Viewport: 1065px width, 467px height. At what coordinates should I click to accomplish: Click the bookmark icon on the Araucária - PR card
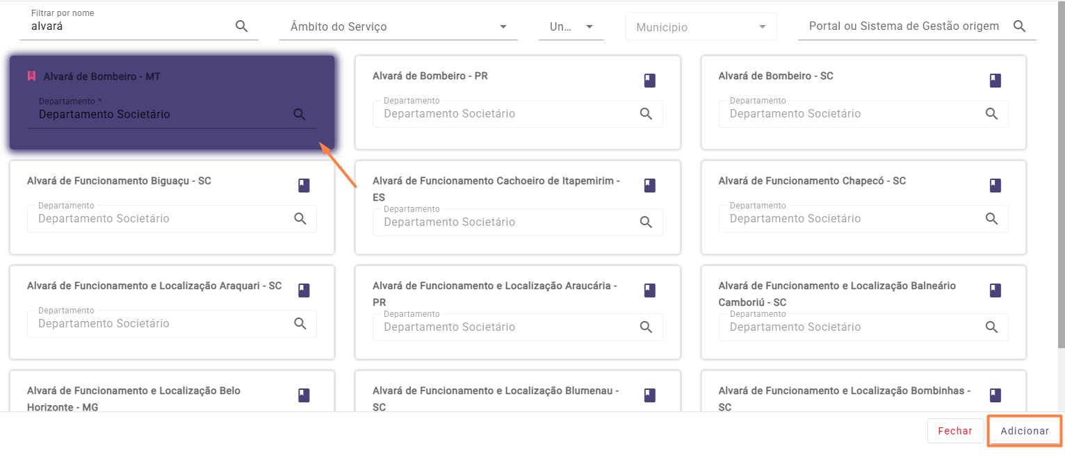(x=649, y=290)
